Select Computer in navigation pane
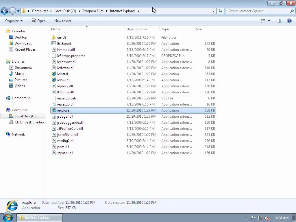This screenshot has width=296, height=222. 20,110
